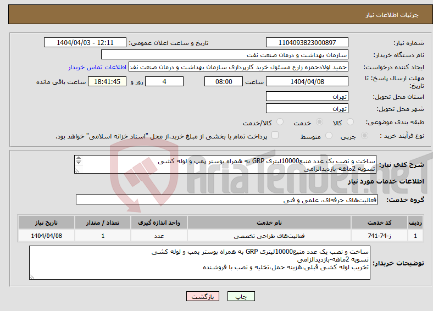The width and height of the screenshot is (433, 311).
Task: Click the quantity cell in table row 1
Action: [x=103, y=236]
